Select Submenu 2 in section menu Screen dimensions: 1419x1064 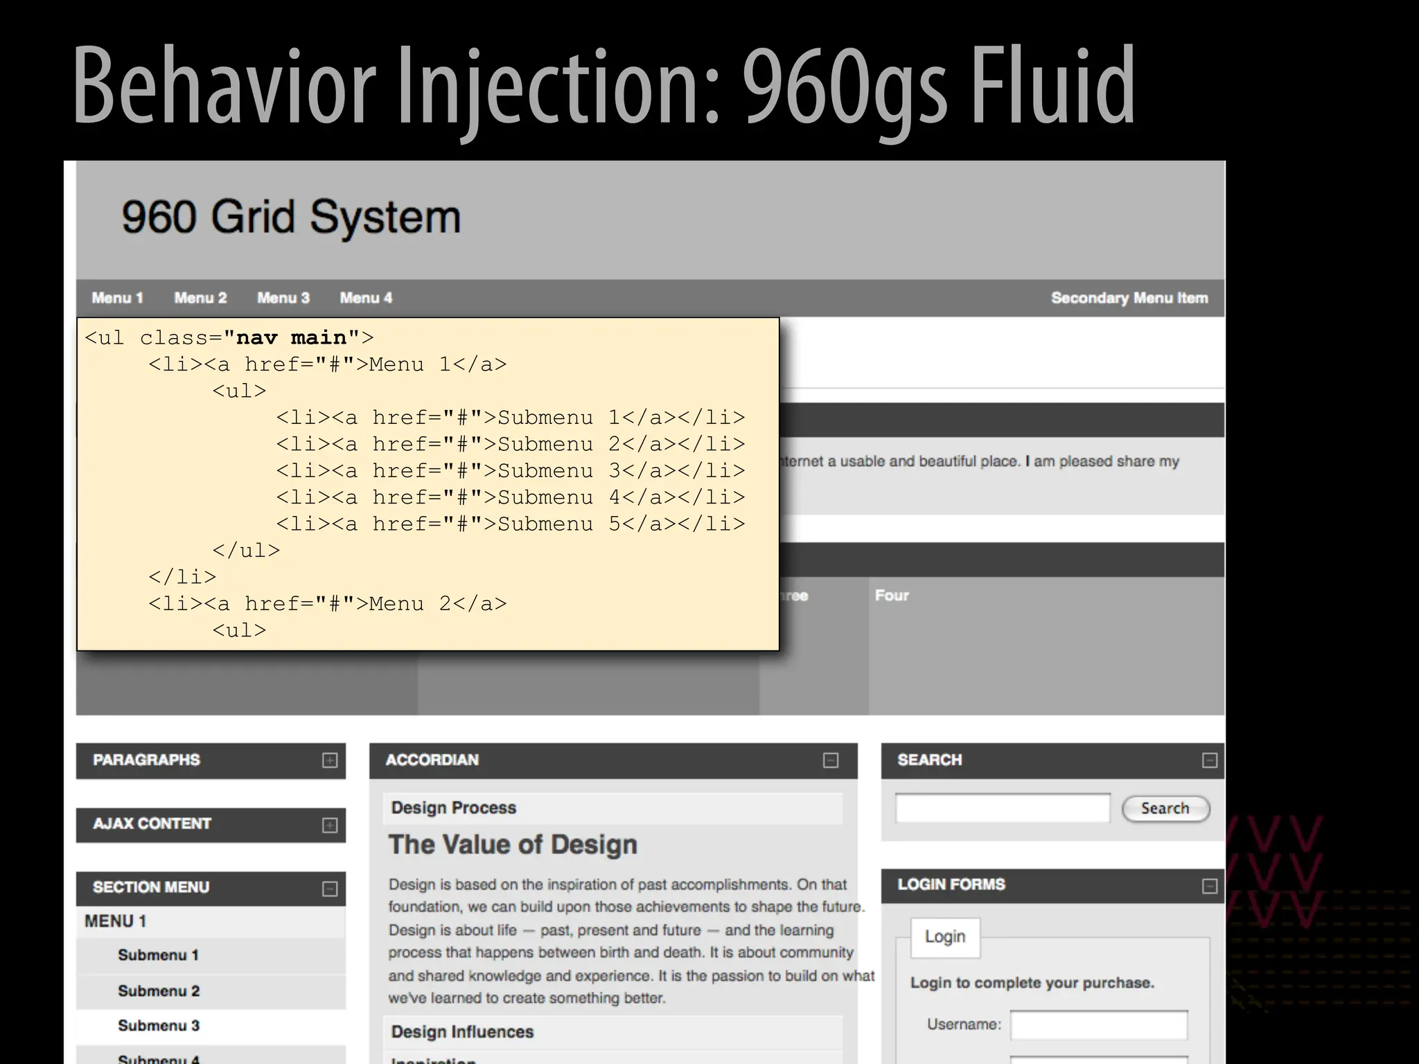211,991
